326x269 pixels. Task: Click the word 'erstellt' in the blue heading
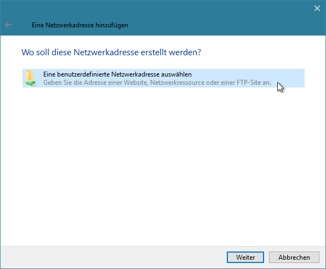tap(154, 52)
